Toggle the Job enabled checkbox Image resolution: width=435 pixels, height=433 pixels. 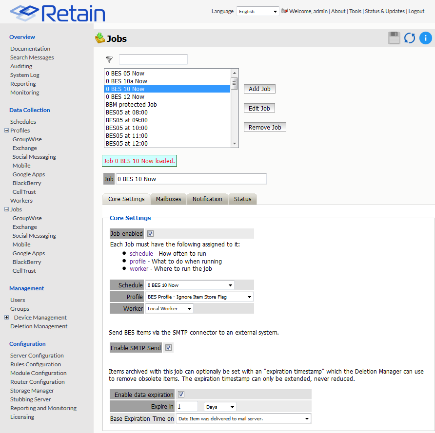point(150,233)
